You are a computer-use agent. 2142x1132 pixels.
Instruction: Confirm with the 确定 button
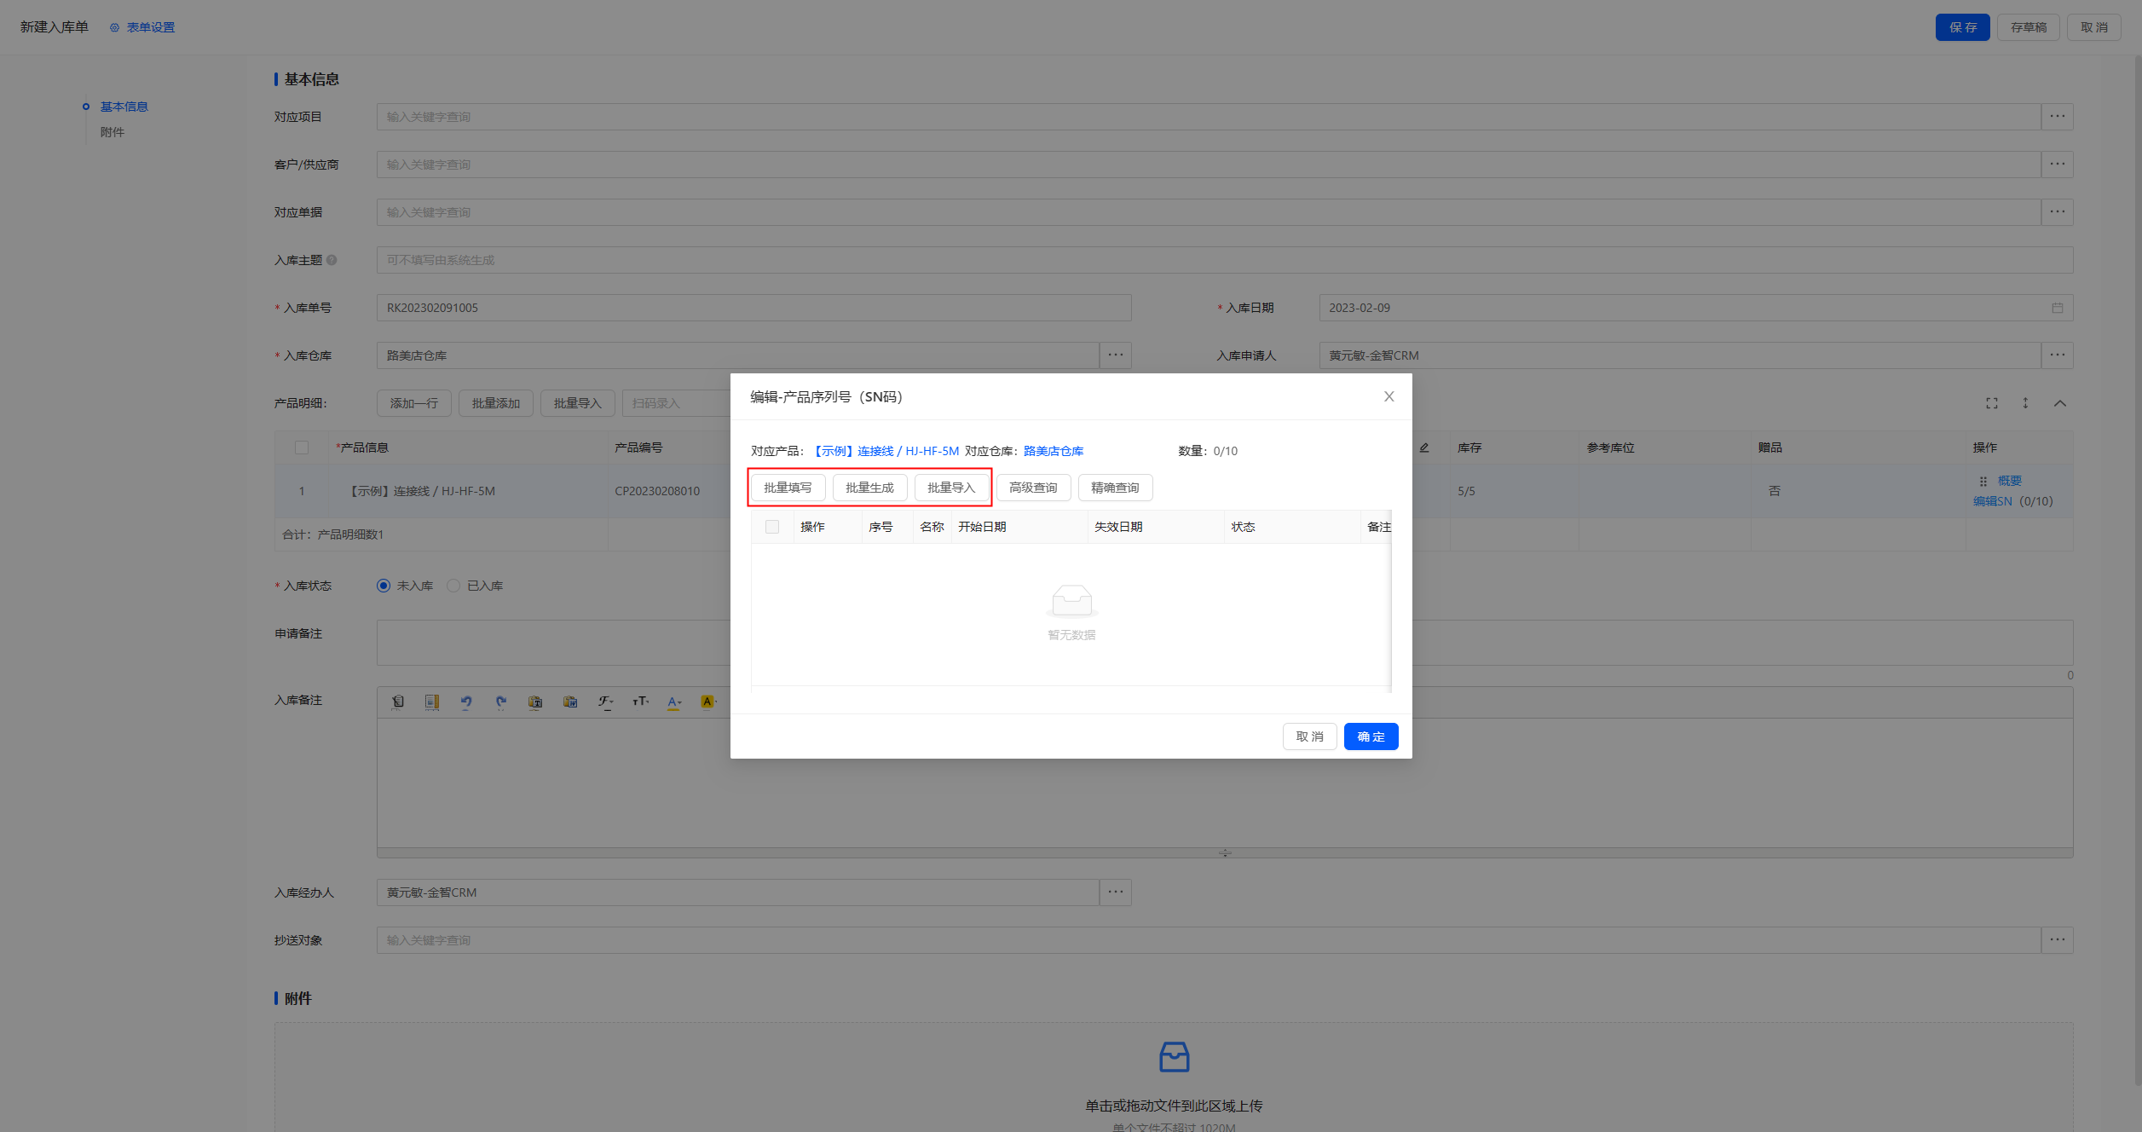[1371, 736]
